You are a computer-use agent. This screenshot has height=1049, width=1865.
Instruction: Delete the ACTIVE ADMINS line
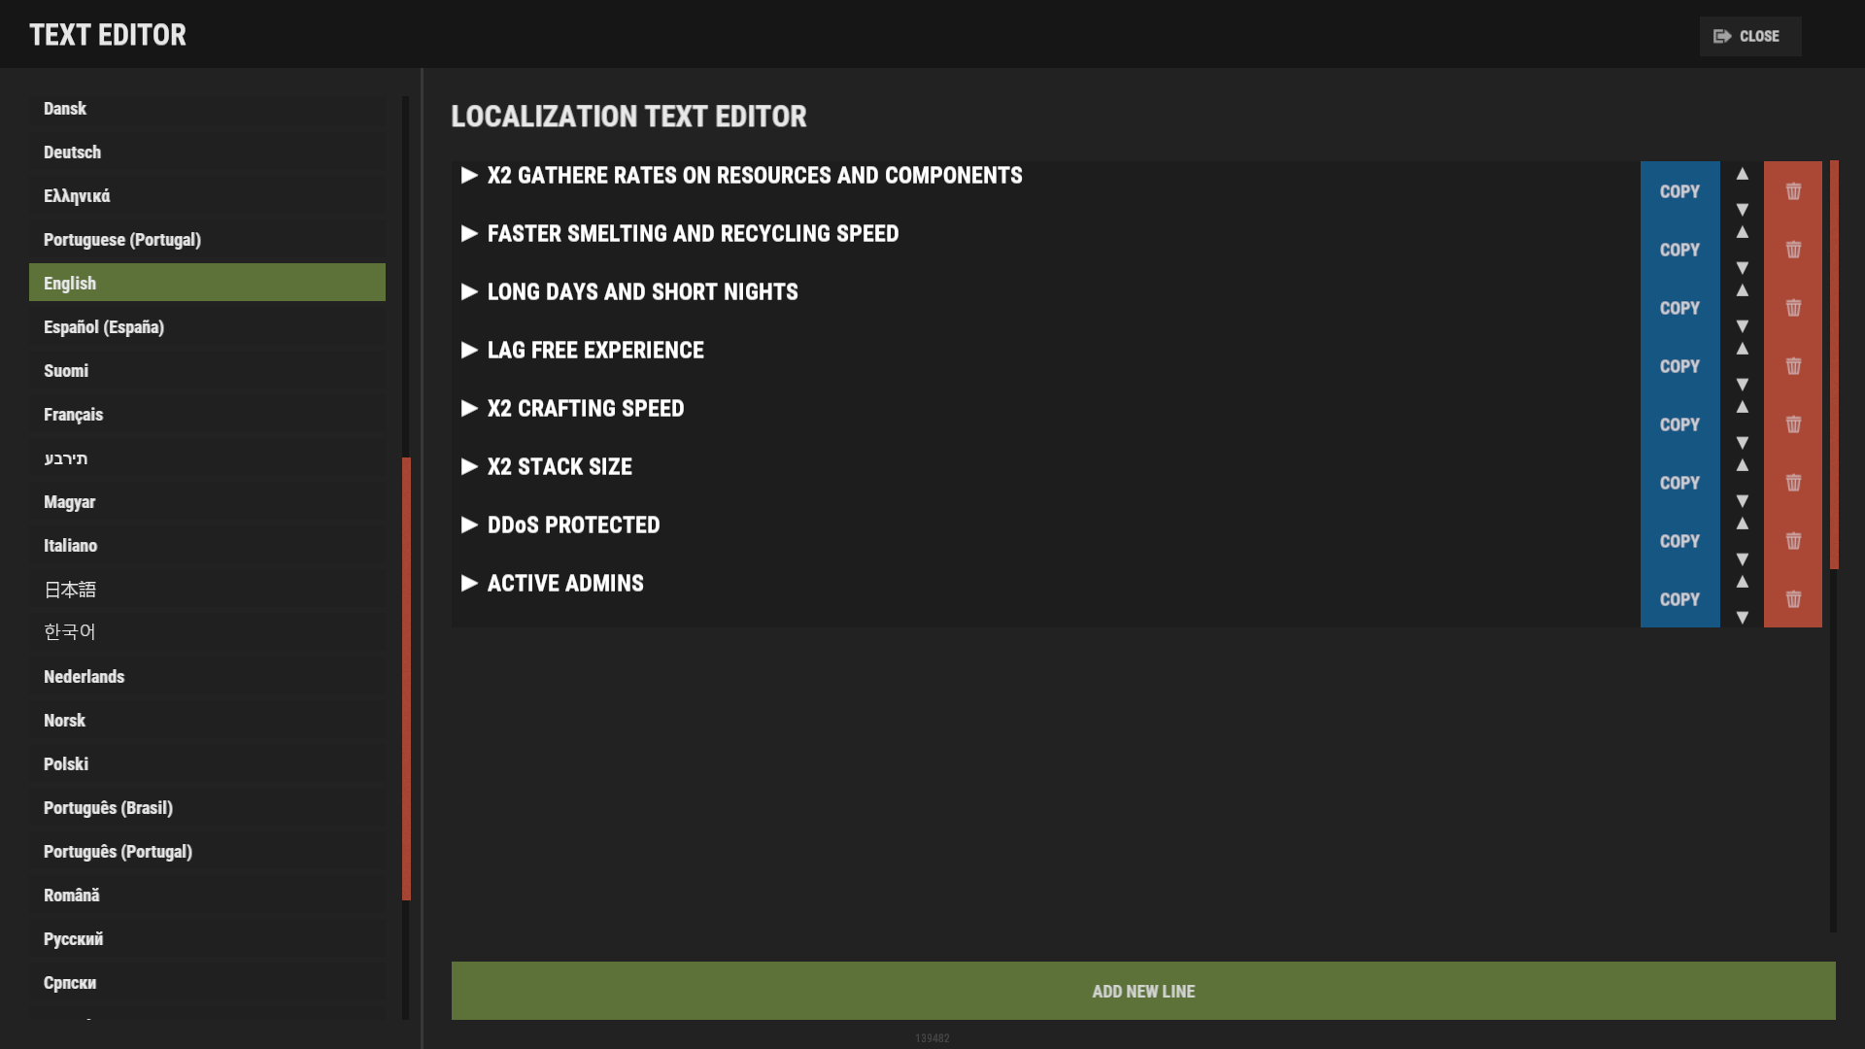(x=1793, y=599)
